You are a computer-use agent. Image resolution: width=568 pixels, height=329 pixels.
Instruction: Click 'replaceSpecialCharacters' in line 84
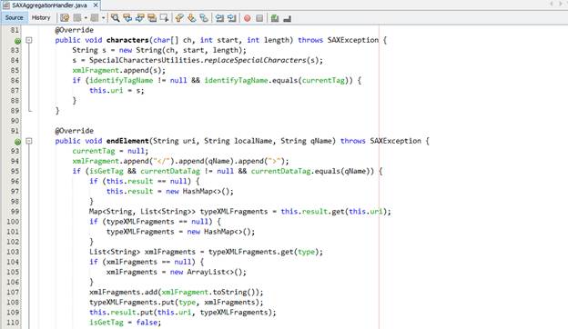pos(255,60)
